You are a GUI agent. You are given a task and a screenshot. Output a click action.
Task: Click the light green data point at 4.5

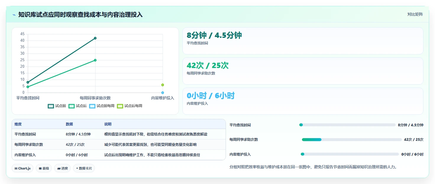[x=28, y=87]
